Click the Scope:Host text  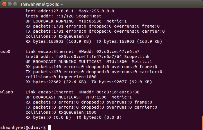(89, 16)
